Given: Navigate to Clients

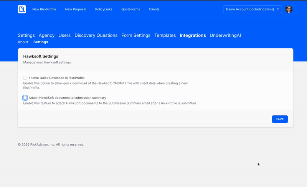Looking at the screenshot, I should pyautogui.click(x=154, y=9).
